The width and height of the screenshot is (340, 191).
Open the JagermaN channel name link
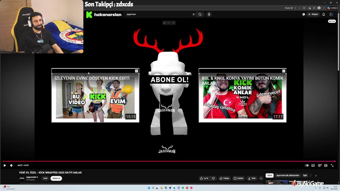[31, 177]
